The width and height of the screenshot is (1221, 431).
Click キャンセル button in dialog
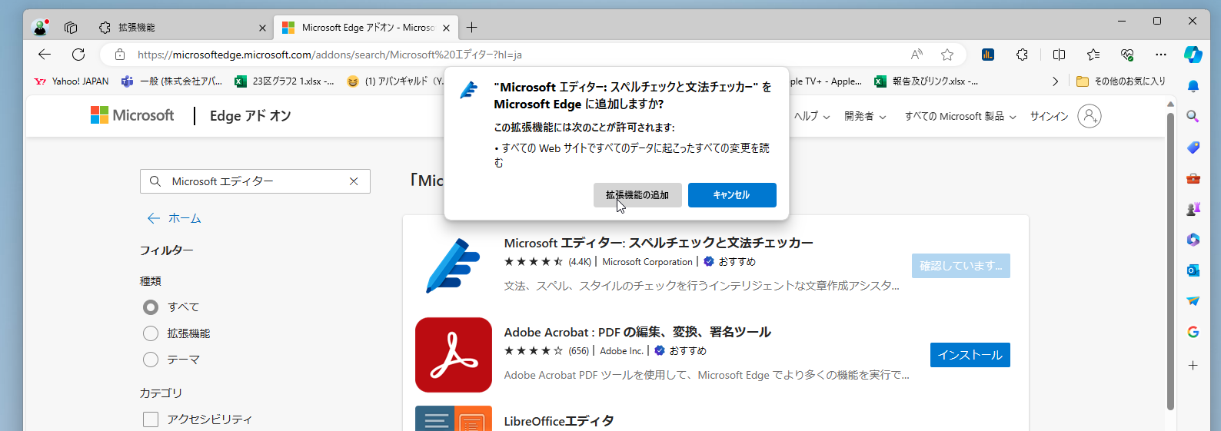pos(732,195)
